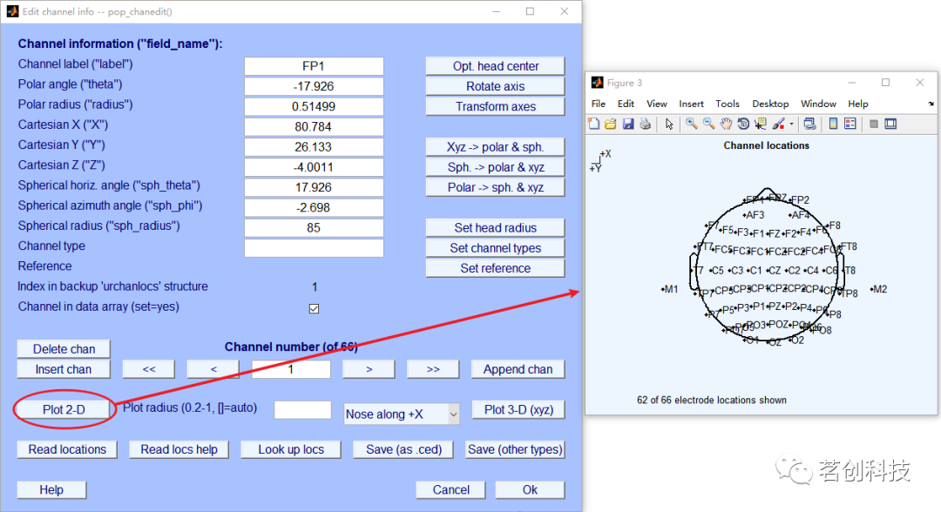Image resolution: width=941 pixels, height=512 pixels.
Task: Open Desktop menu in Figure 3
Action: [x=770, y=104]
